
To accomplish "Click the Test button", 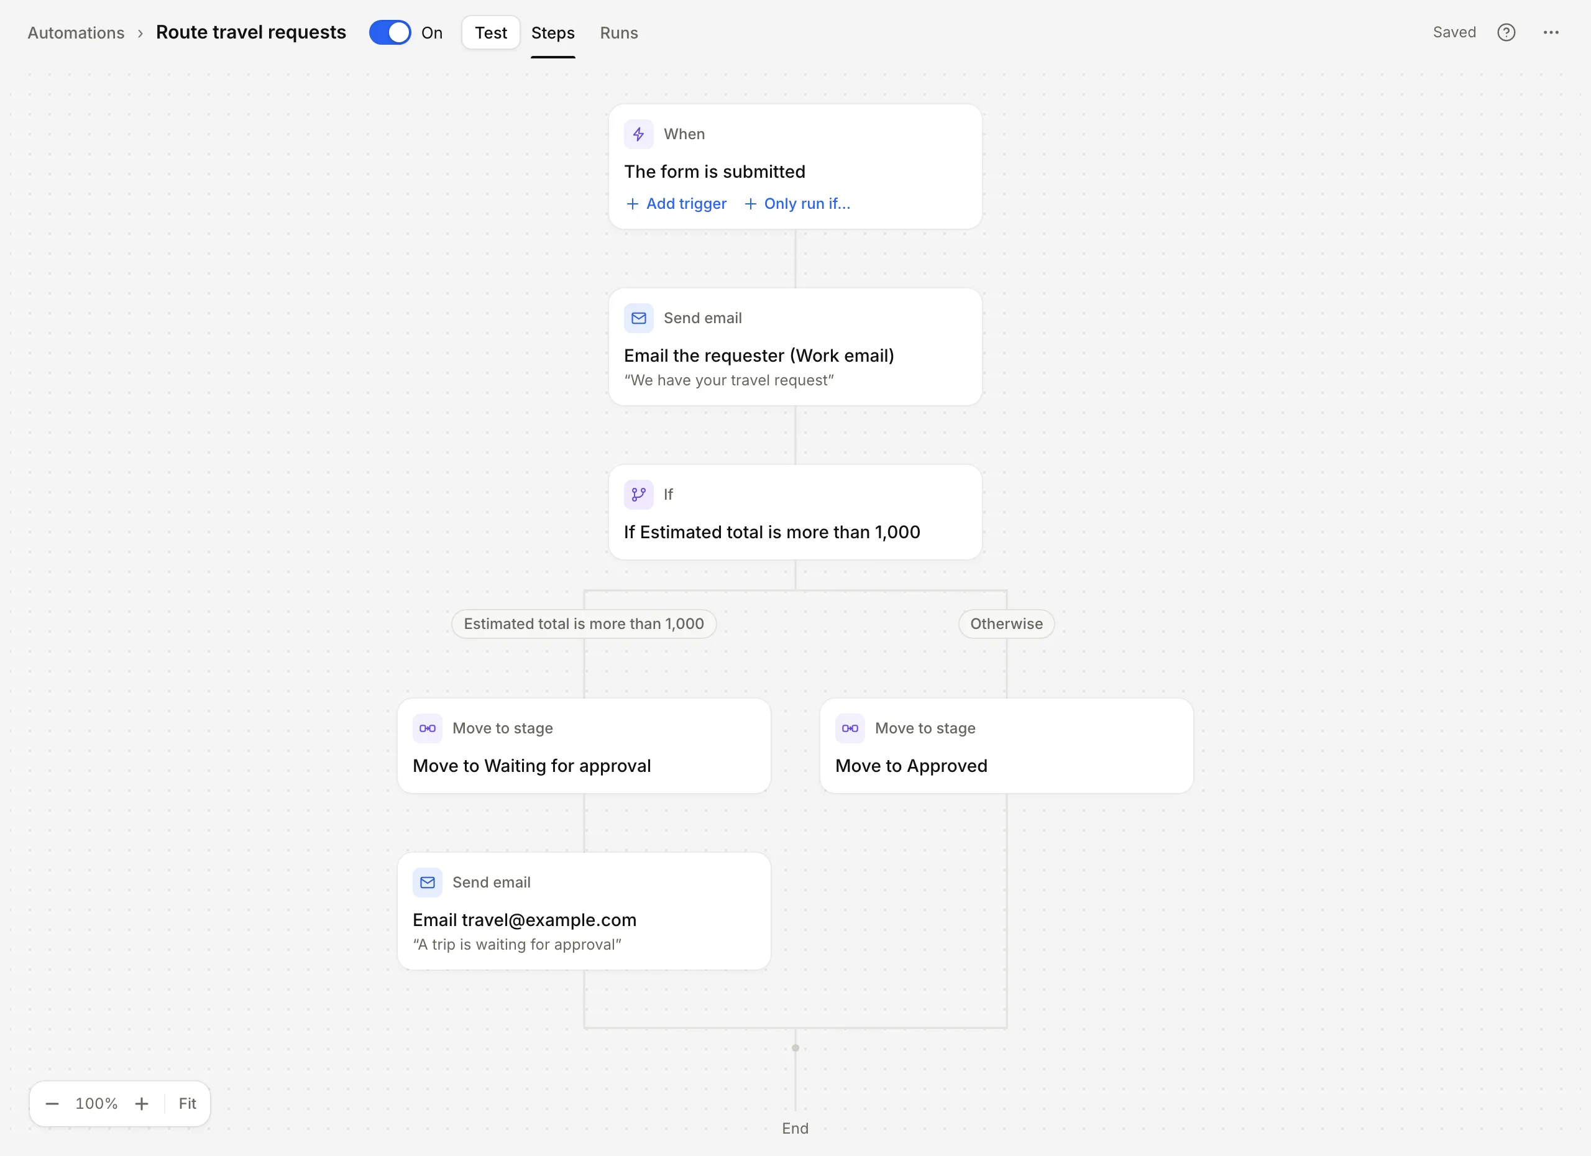I will click(491, 32).
